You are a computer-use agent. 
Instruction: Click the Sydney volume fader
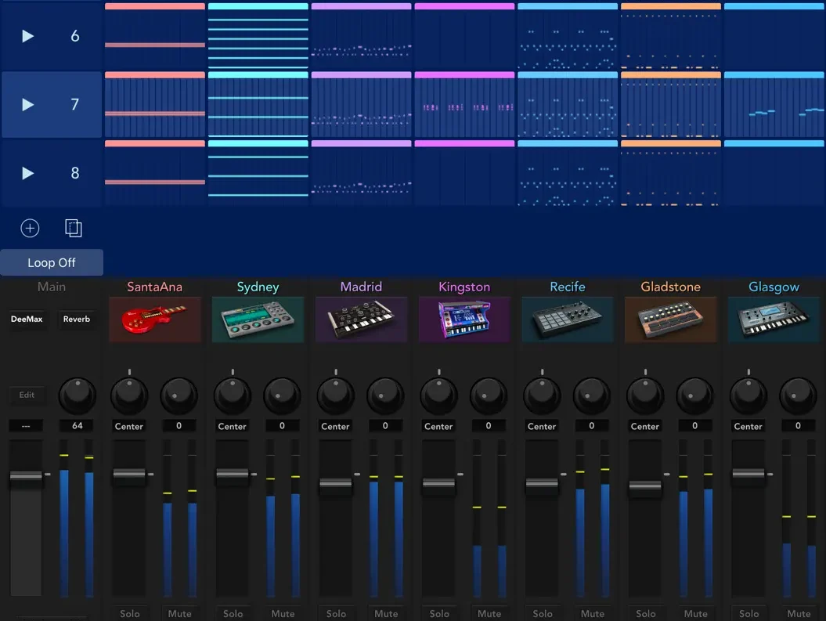coord(233,474)
